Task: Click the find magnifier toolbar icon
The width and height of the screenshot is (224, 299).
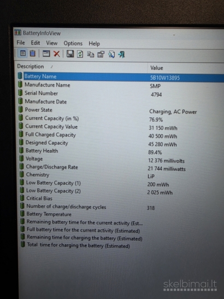Action: [111, 55]
